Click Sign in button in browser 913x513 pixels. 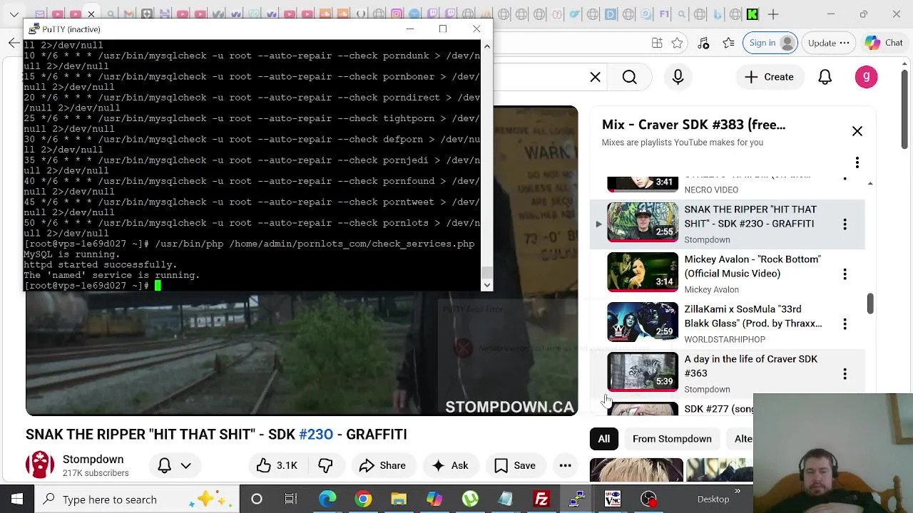pyautogui.click(x=771, y=43)
